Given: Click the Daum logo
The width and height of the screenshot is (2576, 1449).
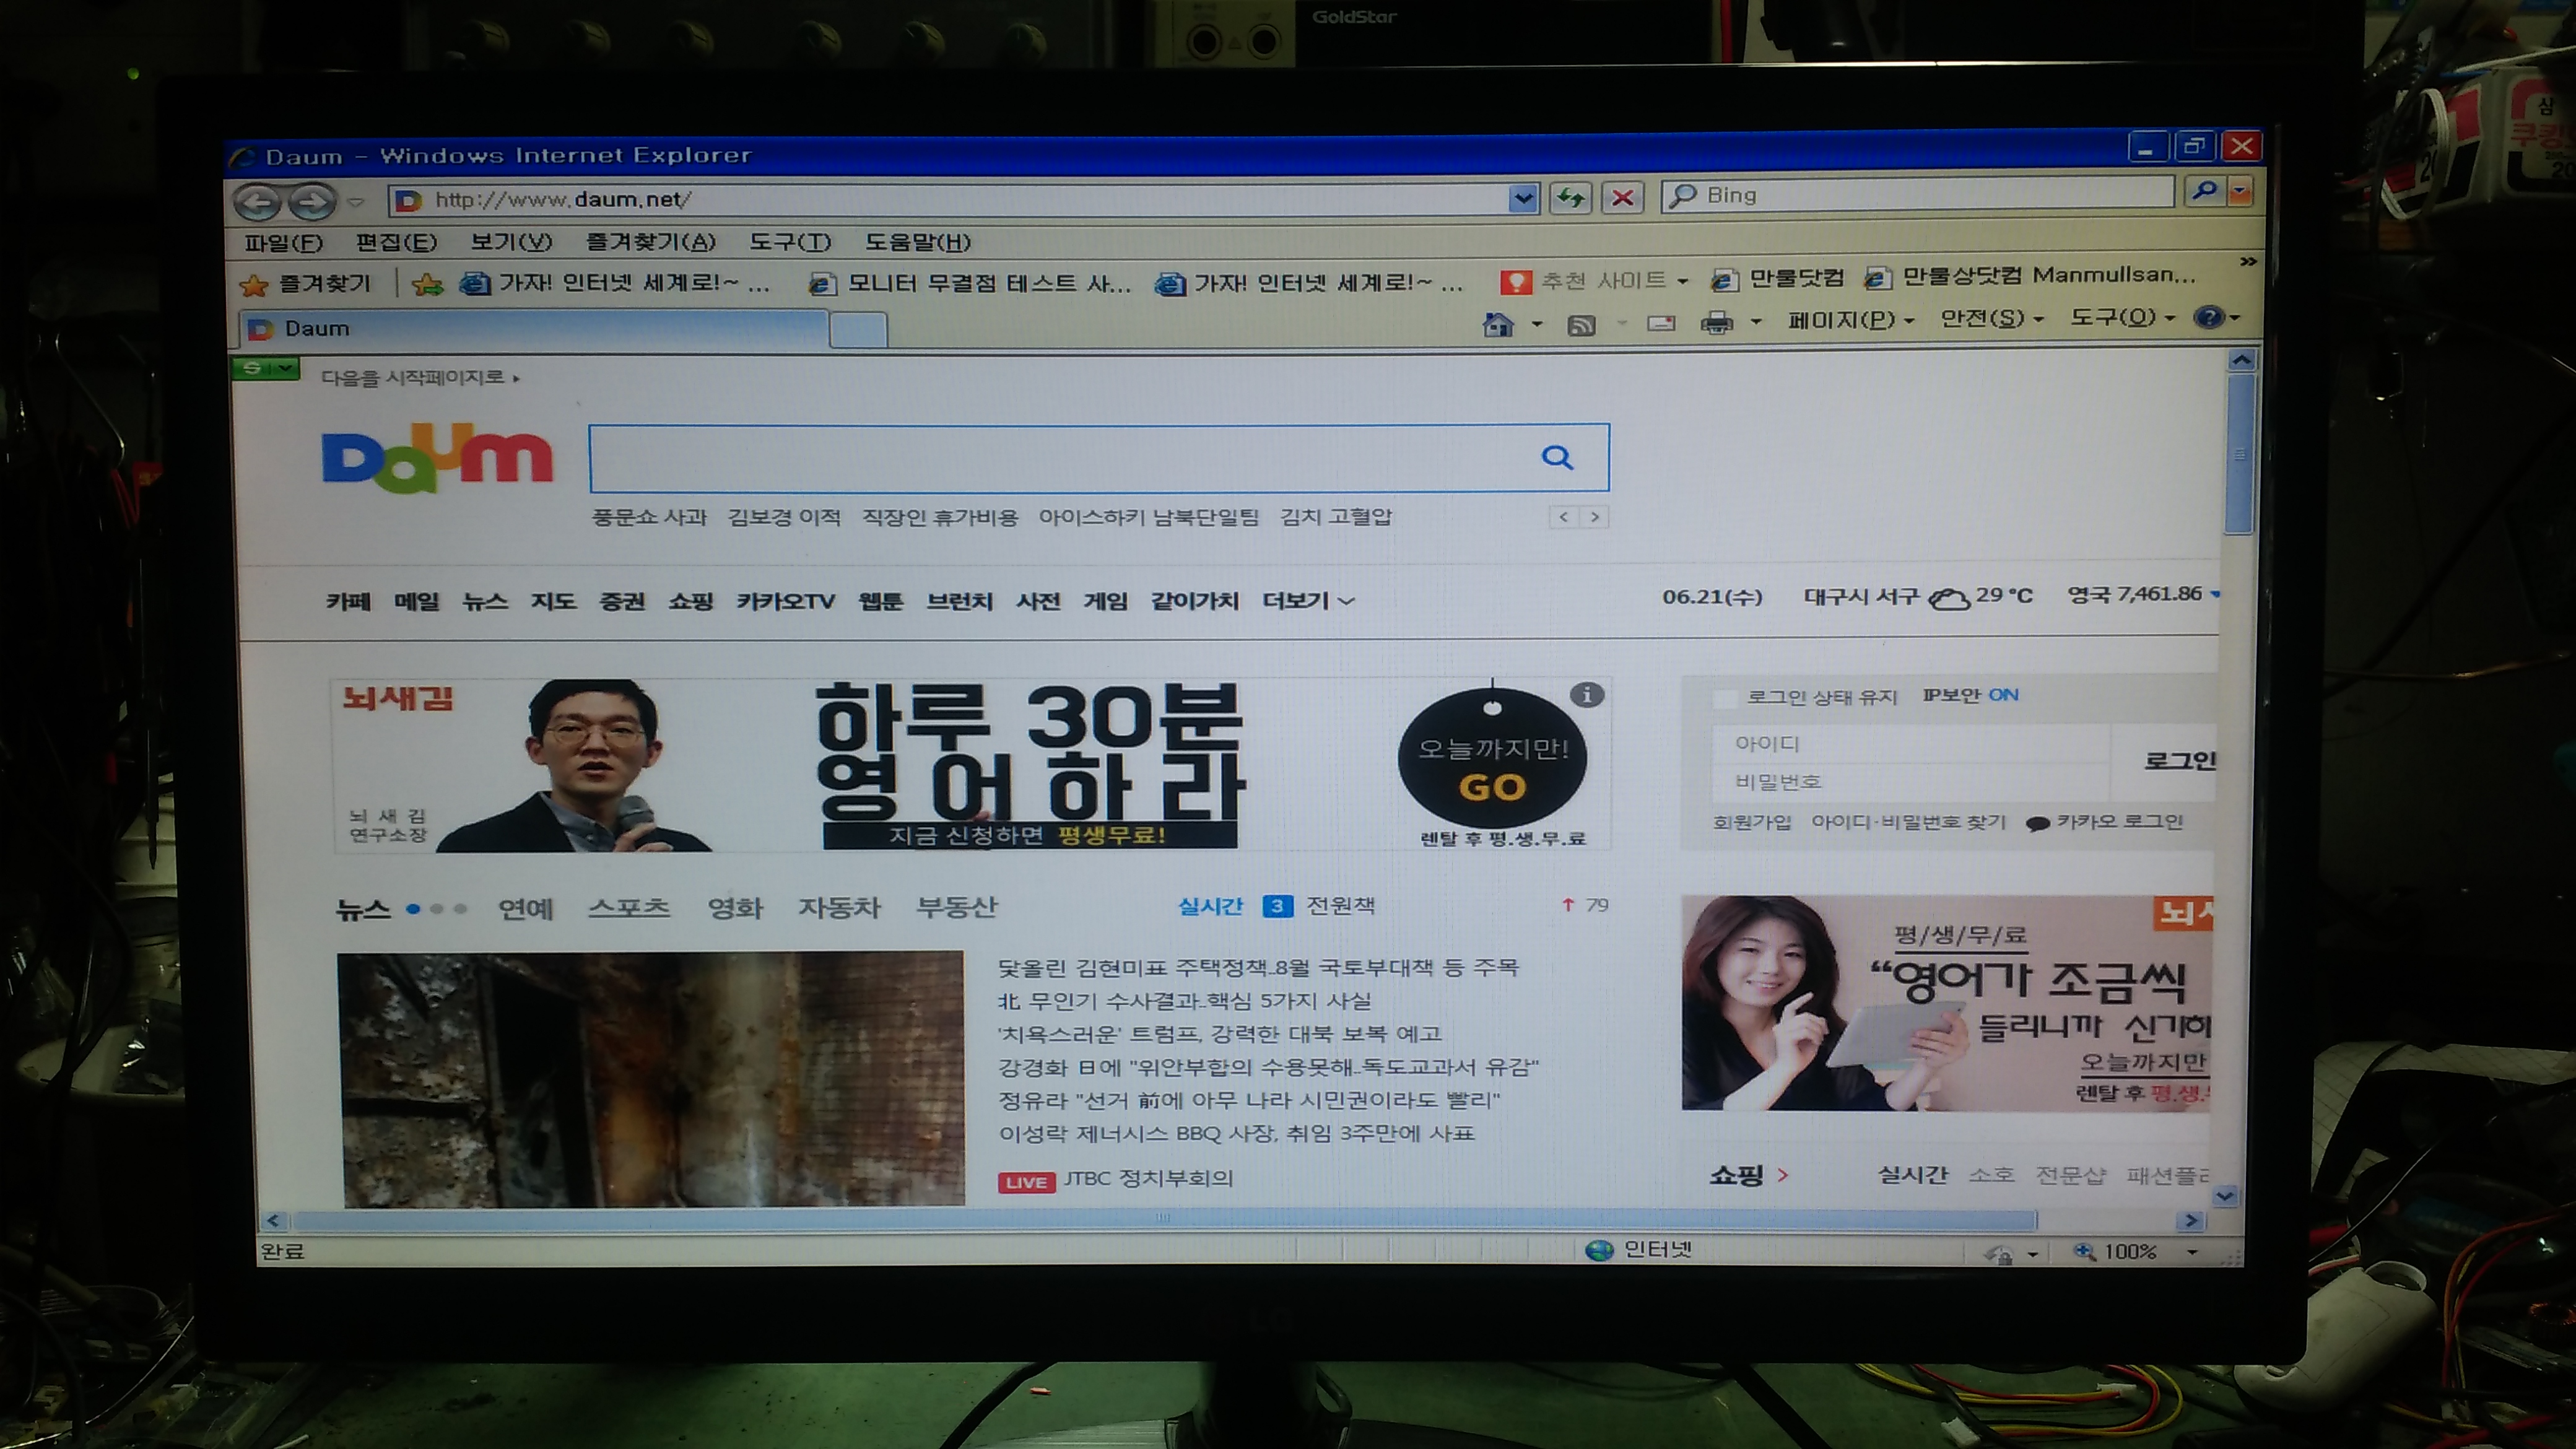Looking at the screenshot, I should point(437,458).
